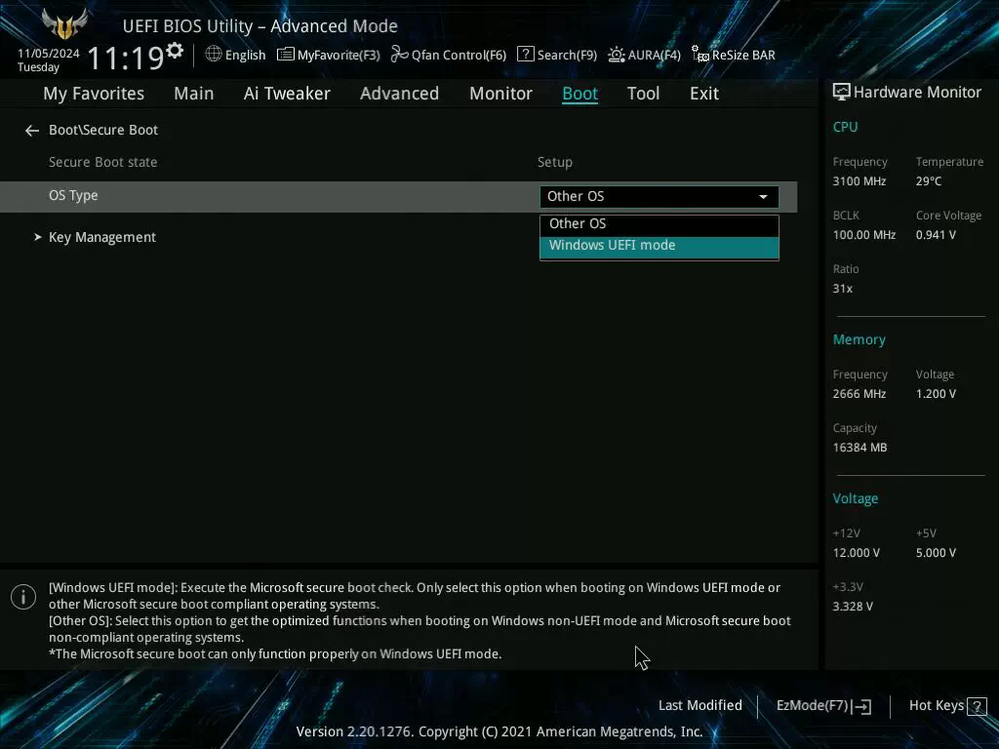
Task: Click the Qfan Control fan icon
Action: pyautogui.click(x=399, y=55)
